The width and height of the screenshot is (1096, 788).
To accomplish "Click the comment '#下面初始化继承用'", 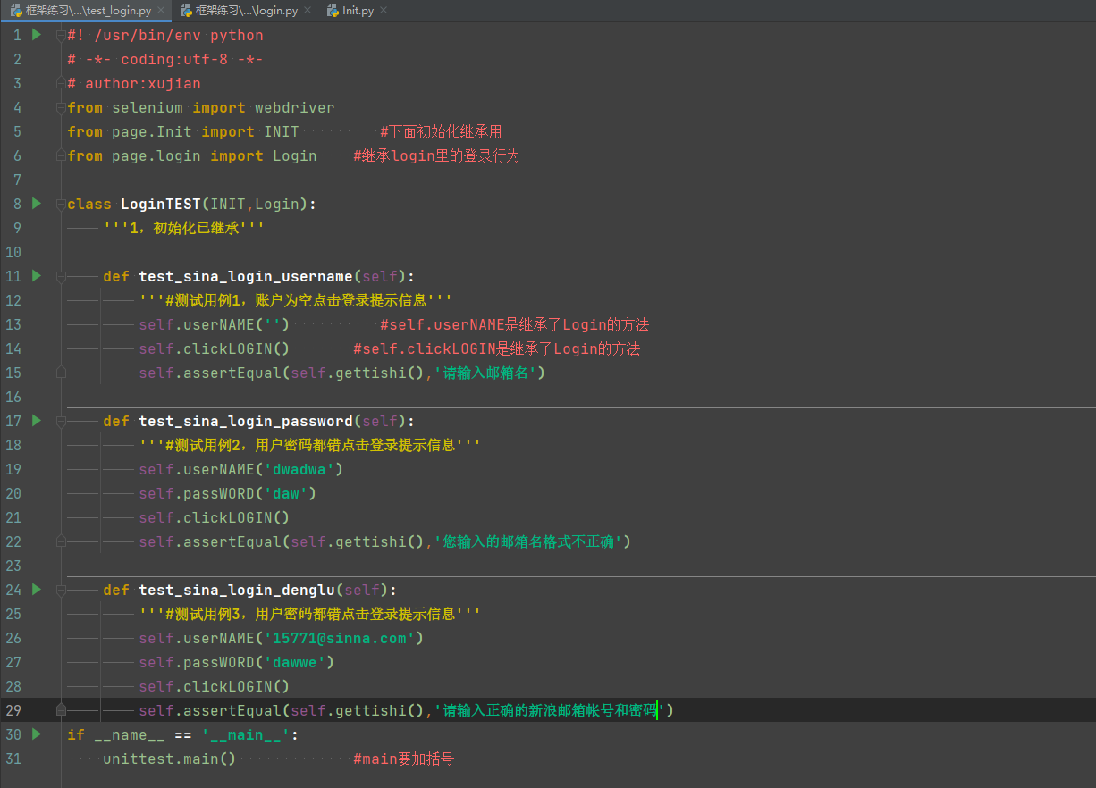I will click(x=441, y=132).
